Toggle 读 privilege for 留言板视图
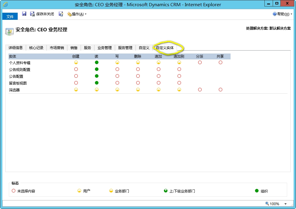The image size is (296, 209). tap(97, 83)
